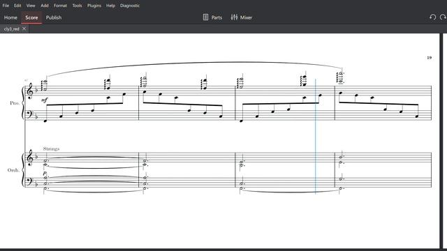The width and height of the screenshot is (447, 251).
Task: Open the File menu
Action: click(x=6, y=6)
